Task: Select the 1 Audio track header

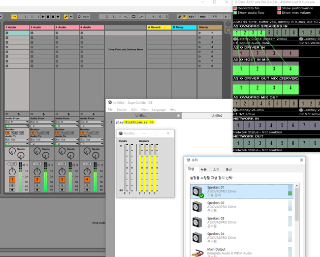Action: tap(17, 28)
